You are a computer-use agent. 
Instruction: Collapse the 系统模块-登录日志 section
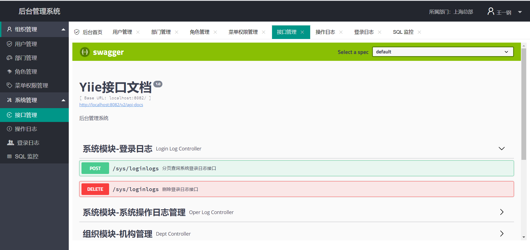coord(502,149)
